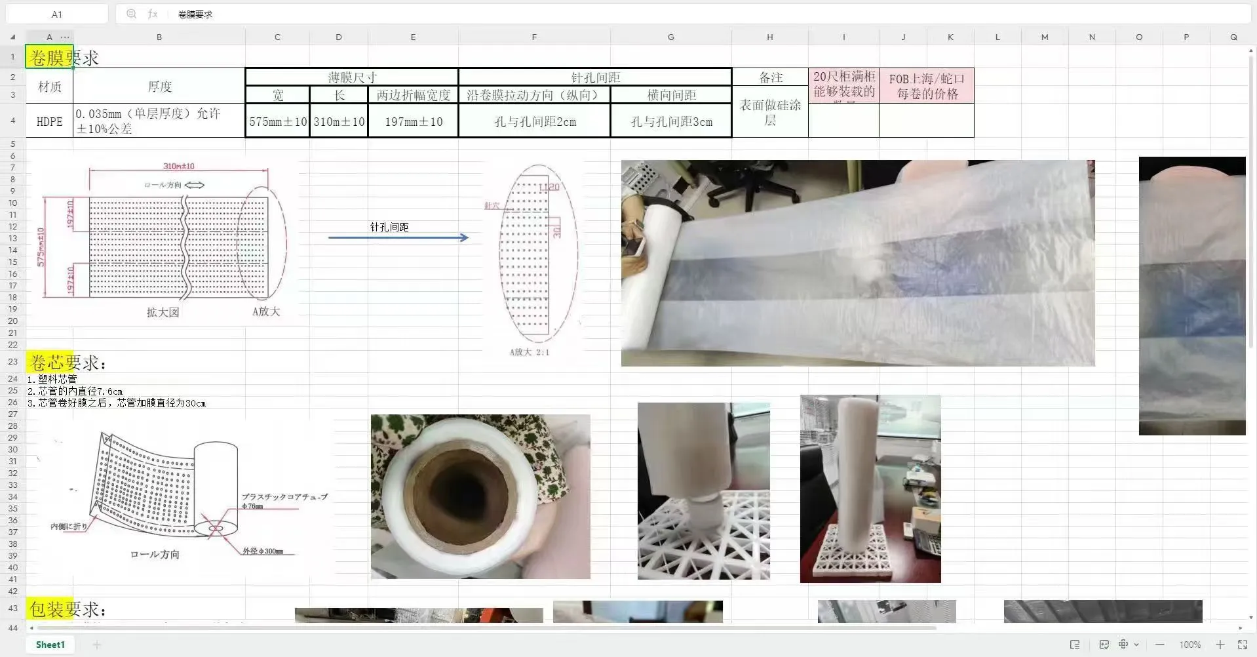
Task: Click the 备注 header cell
Action: click(770, 77)
